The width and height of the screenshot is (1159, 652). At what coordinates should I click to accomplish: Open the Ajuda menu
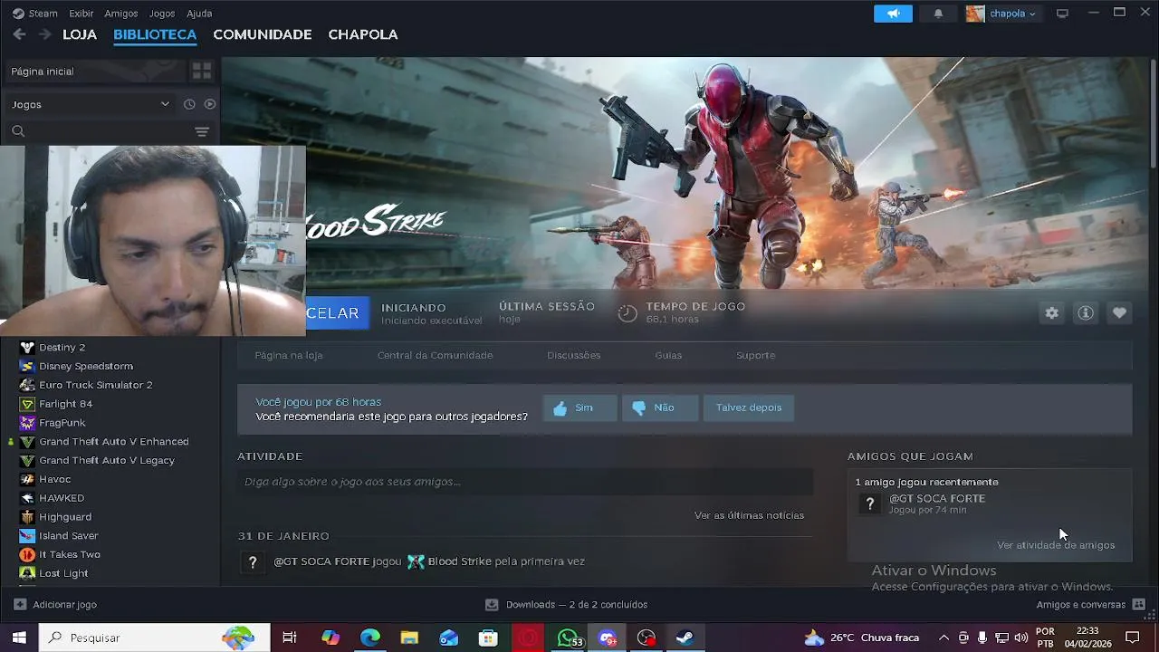click(199, 14)
